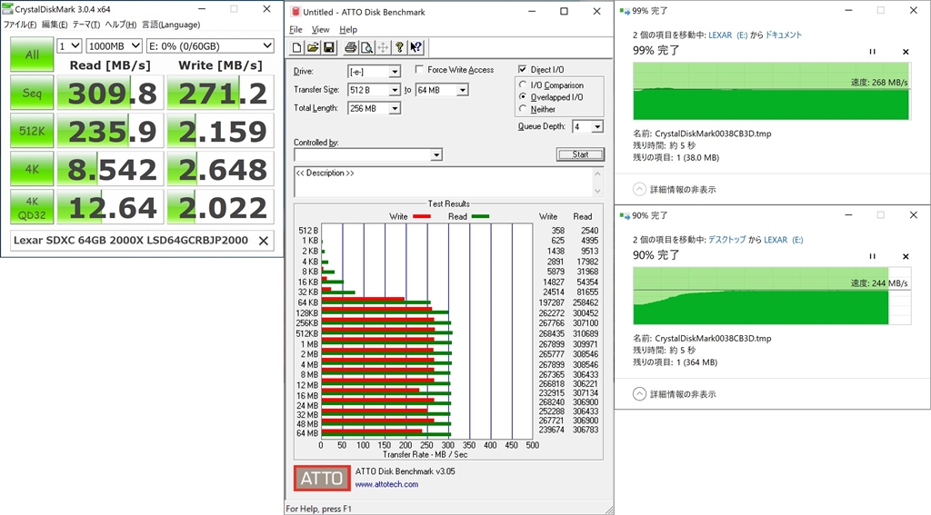Click Description box scrollbar down arrow
This screenshot has height=515, width=931.
598,191
